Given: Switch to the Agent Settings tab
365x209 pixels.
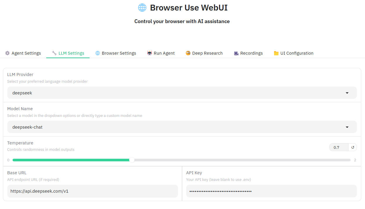Looking at the screenshot, I should [x=26, y=53].
